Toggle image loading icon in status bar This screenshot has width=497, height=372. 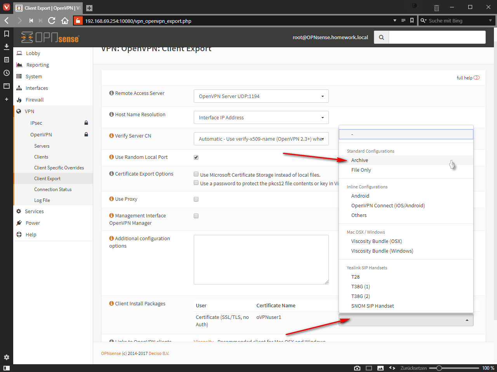[x=381, y=368]
